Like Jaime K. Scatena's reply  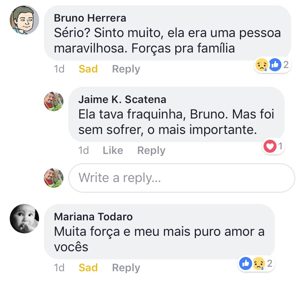pyautogui.click(x=113, y=151)
